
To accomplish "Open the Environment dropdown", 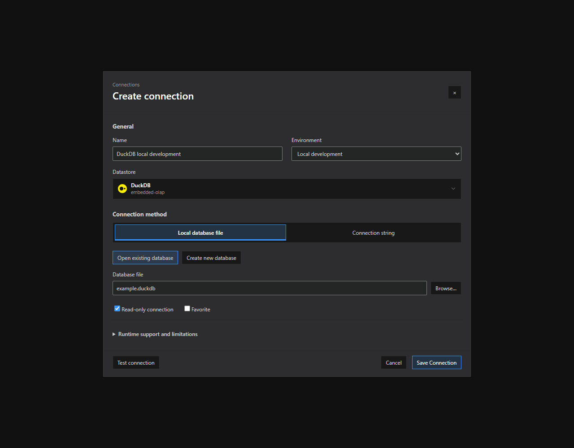I will coord(376,154).
